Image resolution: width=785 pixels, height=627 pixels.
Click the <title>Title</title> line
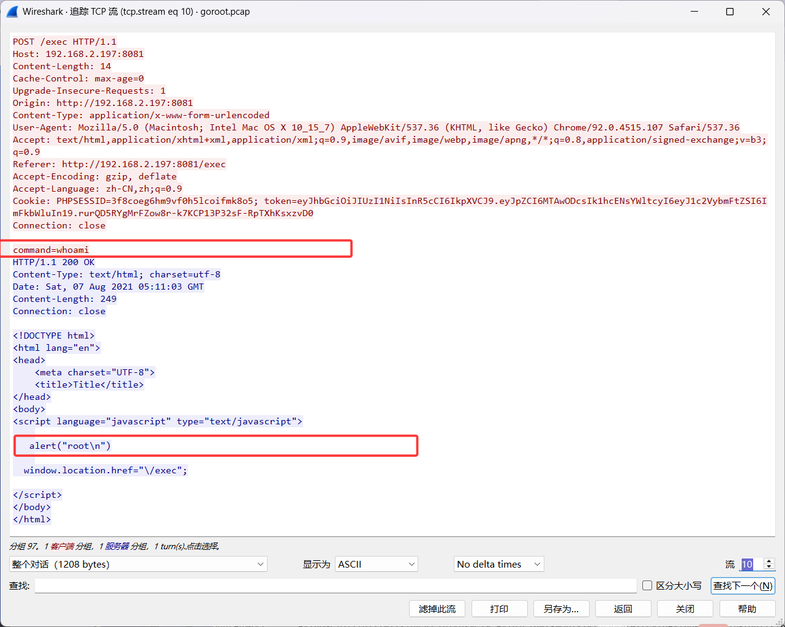89,385
